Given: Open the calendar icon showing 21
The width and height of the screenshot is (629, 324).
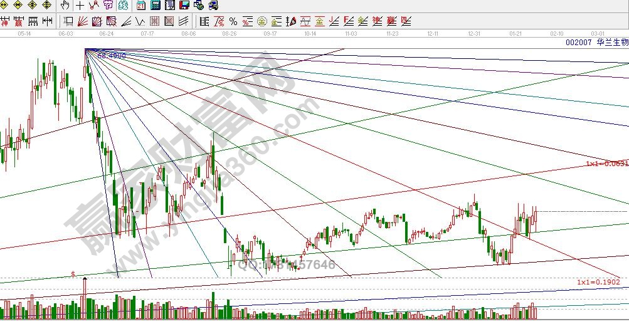Looking at the screenshot, I should click(140, 6).
